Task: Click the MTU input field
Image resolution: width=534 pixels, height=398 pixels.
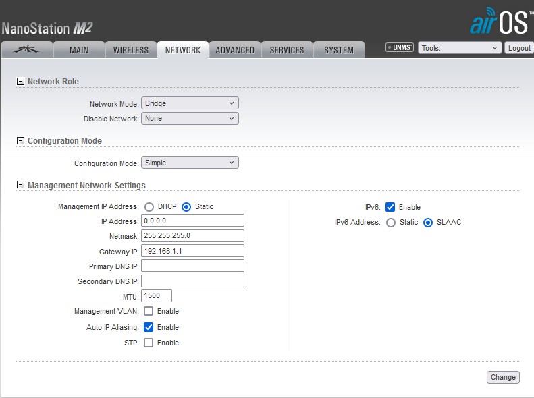Action: [x=157, y=295]
